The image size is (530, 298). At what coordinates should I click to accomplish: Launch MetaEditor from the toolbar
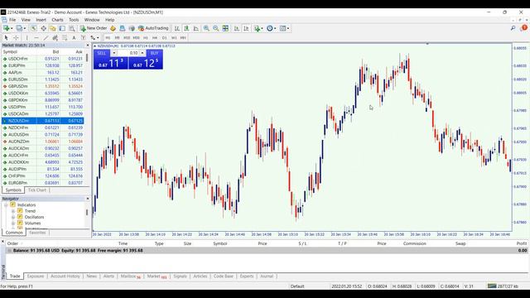tap(113, 28)
